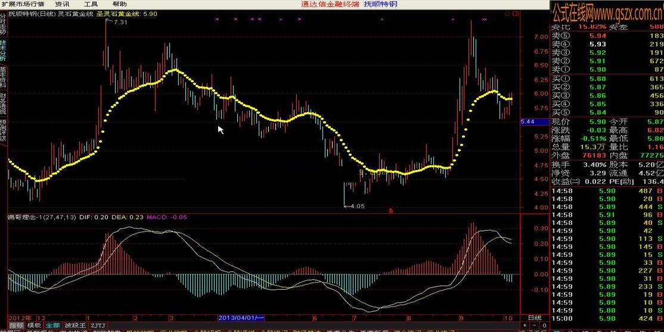Switch to the 预测评级 sidebar tab
664x332 pixels.
point(3,130)
